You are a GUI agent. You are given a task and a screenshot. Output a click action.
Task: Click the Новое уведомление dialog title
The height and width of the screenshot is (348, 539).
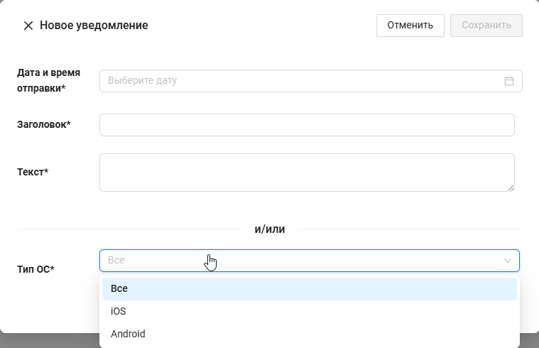tap(94, 26)
